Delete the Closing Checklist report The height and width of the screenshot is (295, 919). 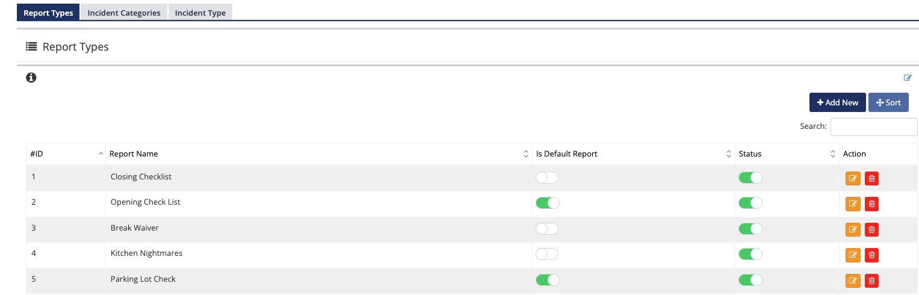coord(871,178)
